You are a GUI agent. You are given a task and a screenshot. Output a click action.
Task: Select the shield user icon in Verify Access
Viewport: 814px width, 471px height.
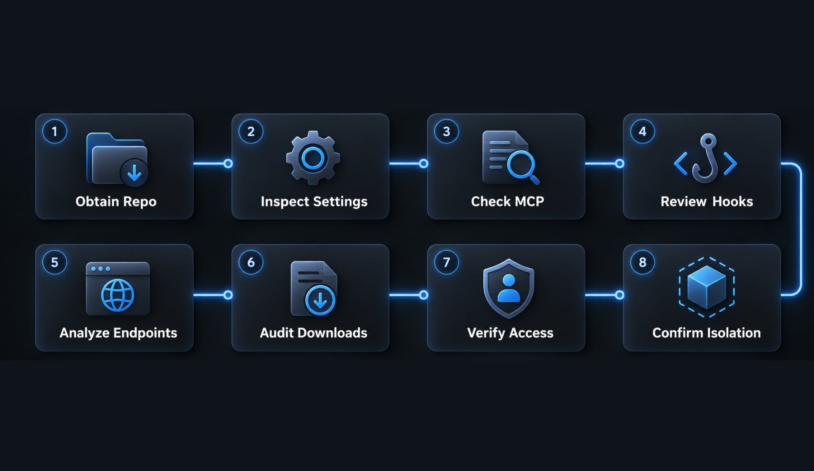[509, 289]
